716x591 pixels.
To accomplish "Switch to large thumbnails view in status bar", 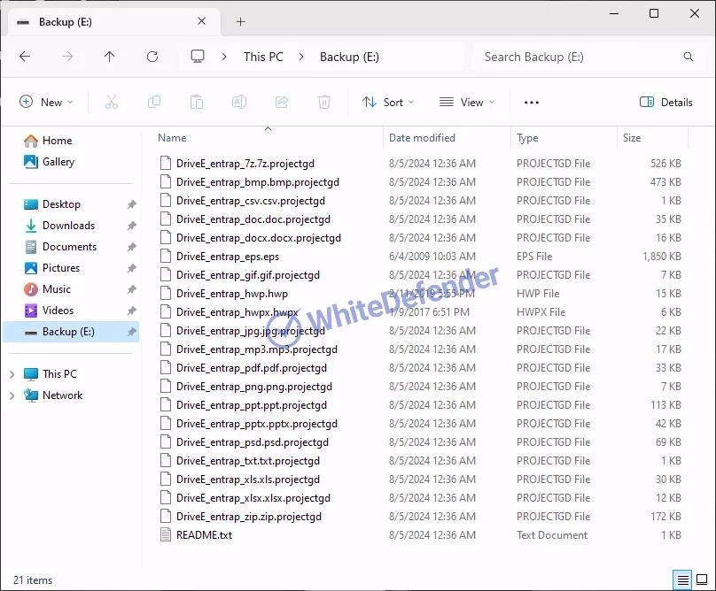I will [703, 580].
